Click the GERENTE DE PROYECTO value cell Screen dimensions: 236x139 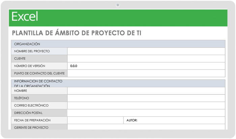coord(146,127)
